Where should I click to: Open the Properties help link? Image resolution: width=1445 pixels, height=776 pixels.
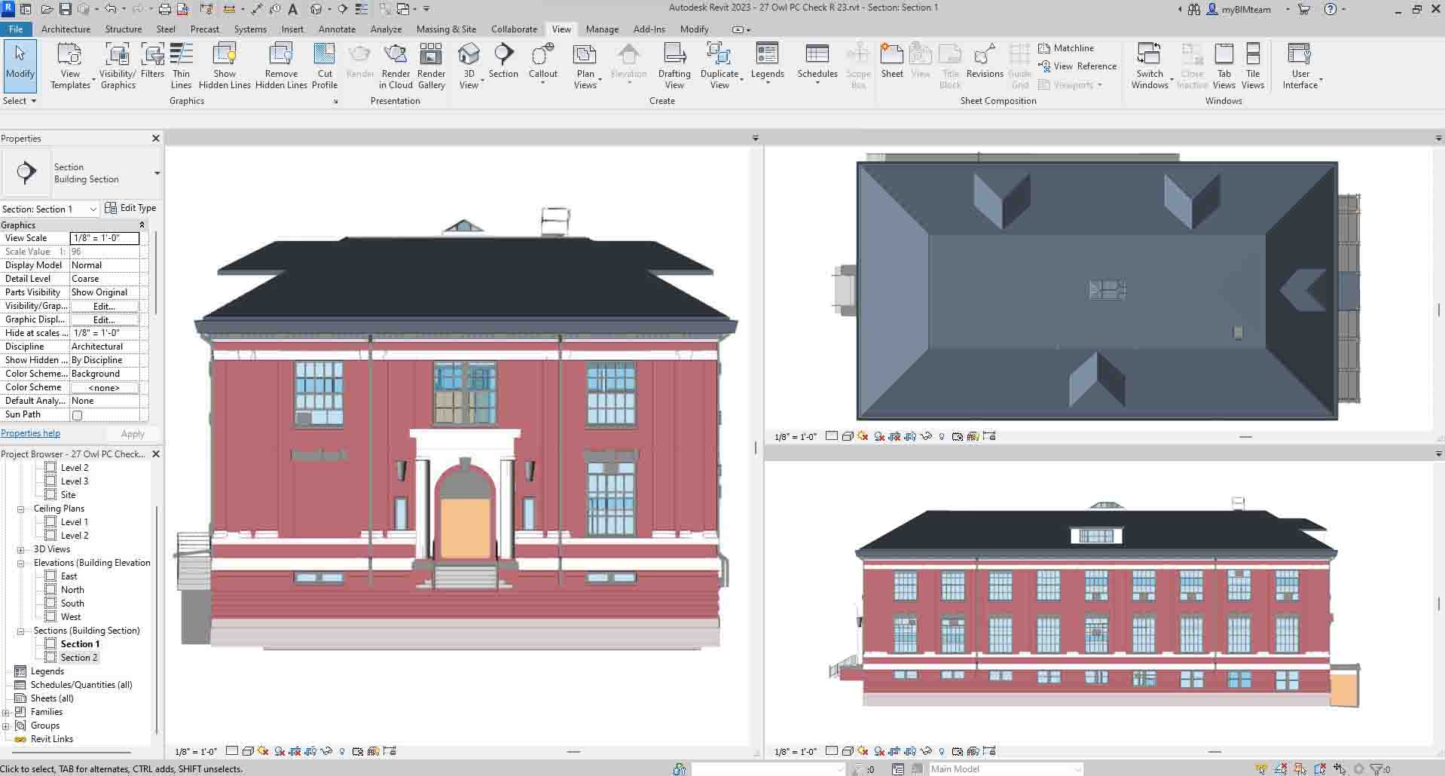pos(30,433)
